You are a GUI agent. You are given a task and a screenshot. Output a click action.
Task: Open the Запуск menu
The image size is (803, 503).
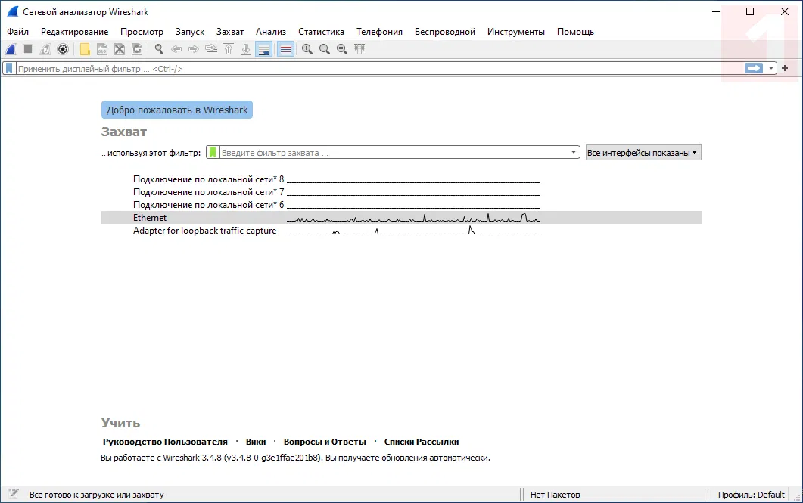190,32
